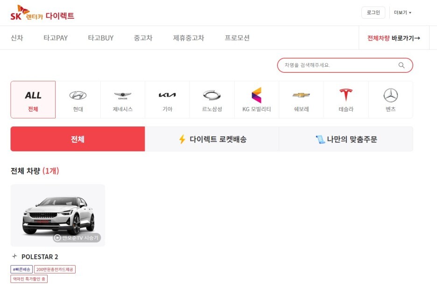Image resolution: width=437 pixels, height=287 pixels.
Task: Click the Polestar star icon beside POLESTAR 2
Action: (x=14, y=256)
